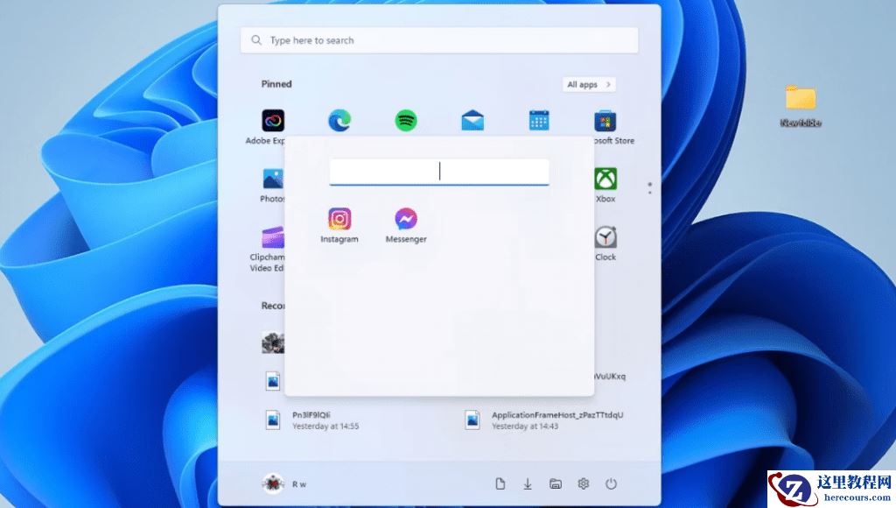Open the Documents shortcut at the bottom
The height and width of the screenshot is (508, 896).
(500, 483)
